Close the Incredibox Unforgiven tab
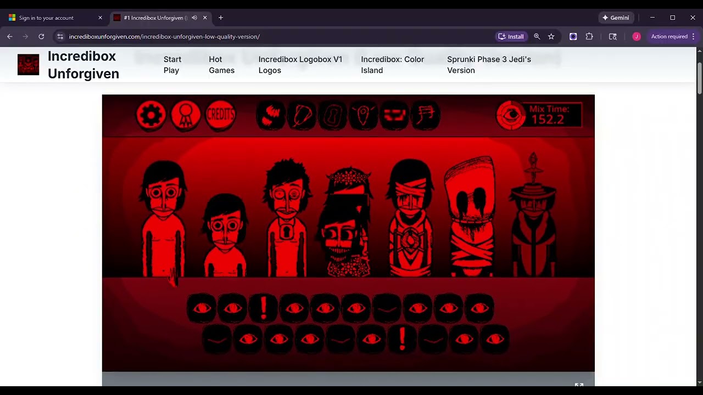Image resolution: width=703 pixels, height=395 pixels. click(205, 18)
